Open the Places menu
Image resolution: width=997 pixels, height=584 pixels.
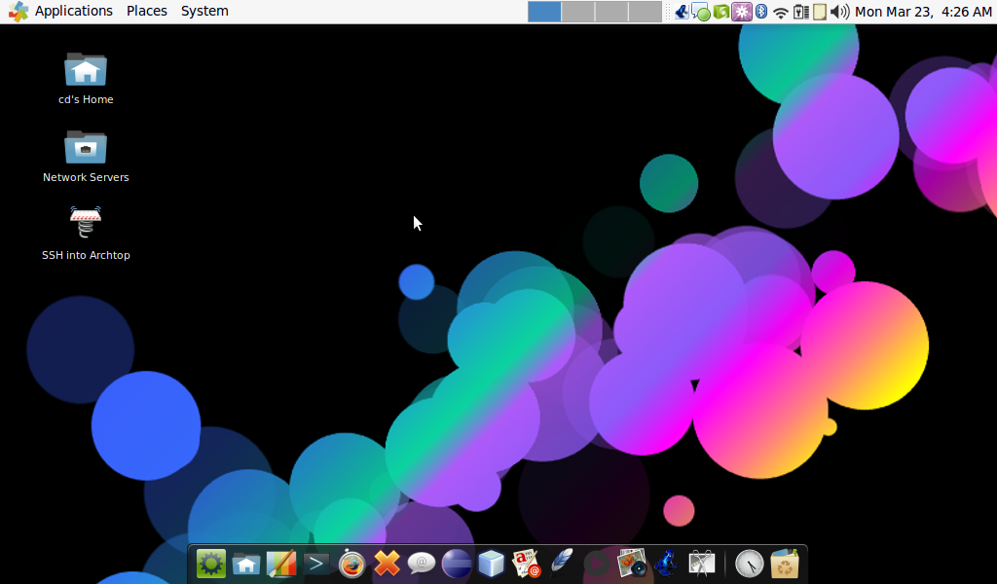click(x=146, y=11)
